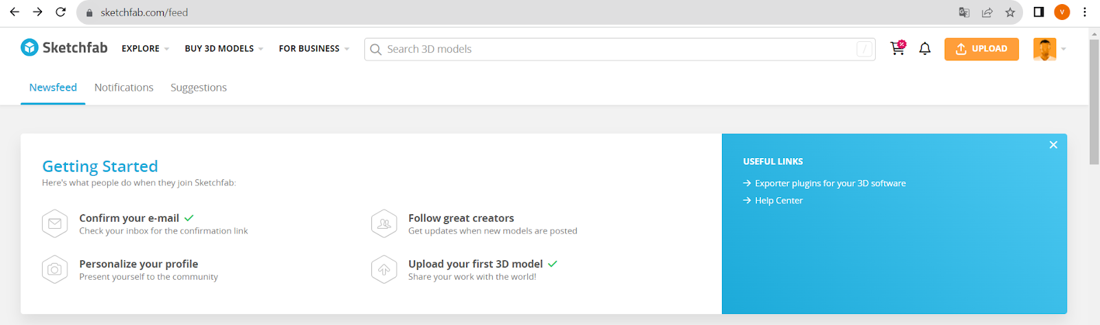Screen dimensions: 1100x325
Task: Click the camera Personalize profile icon
Action: (x=55, y=269)
